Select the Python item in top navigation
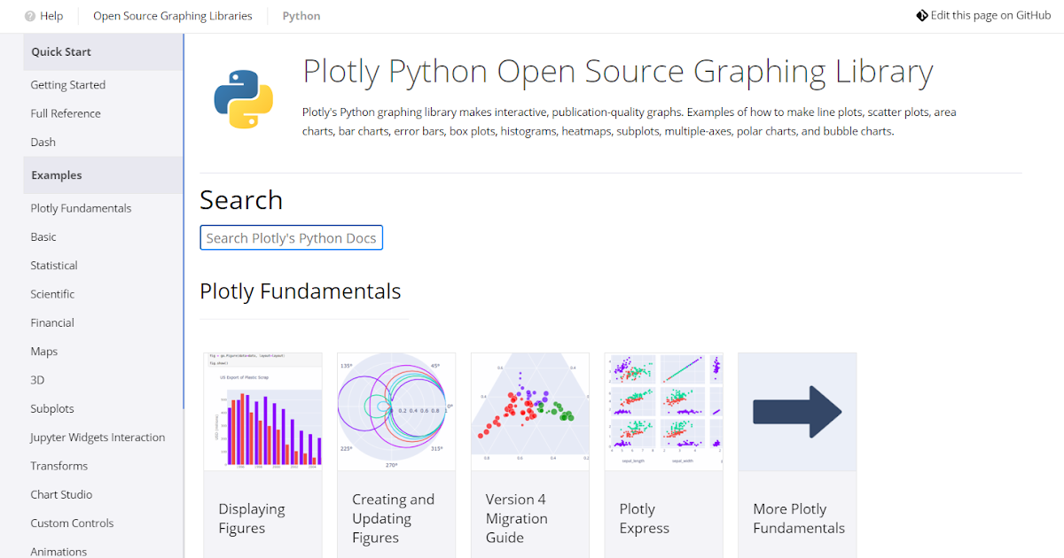Image resolution: width=1064 pixels, height=558 pixels. [301, 16]
